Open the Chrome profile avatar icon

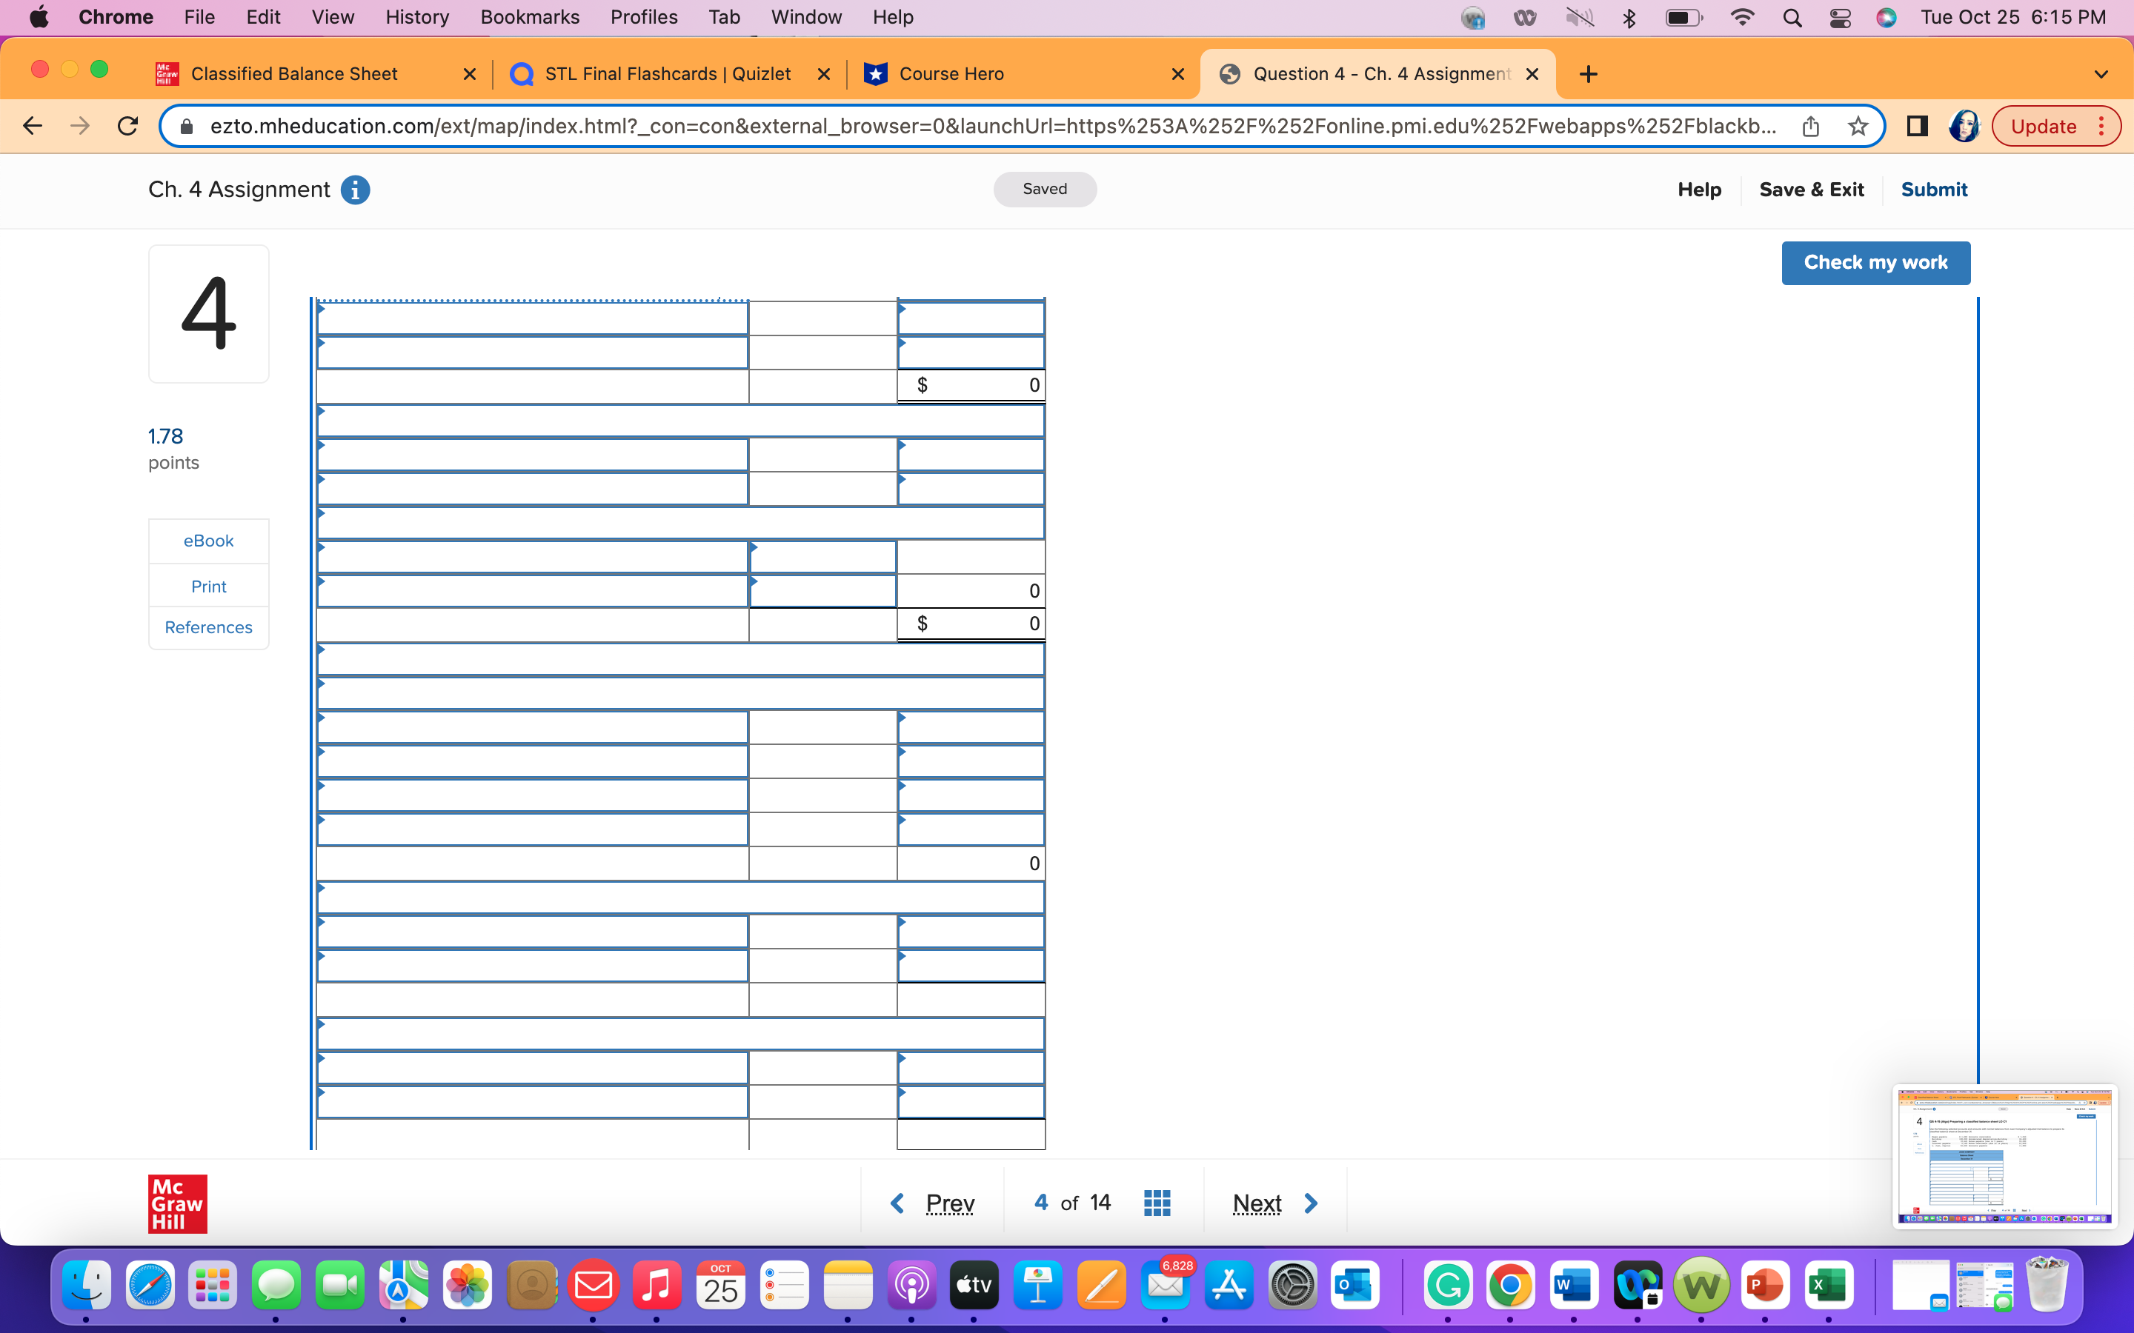click(1964, 126)
